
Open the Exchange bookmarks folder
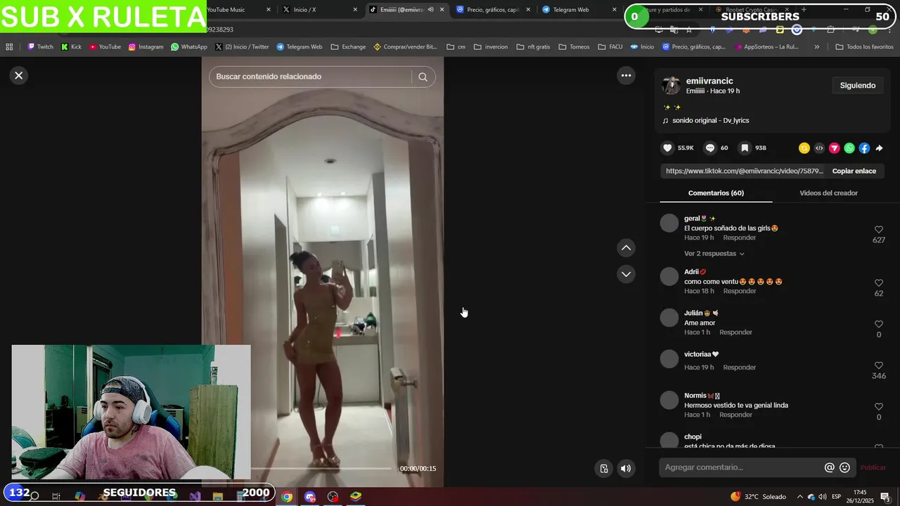[348, 47]
